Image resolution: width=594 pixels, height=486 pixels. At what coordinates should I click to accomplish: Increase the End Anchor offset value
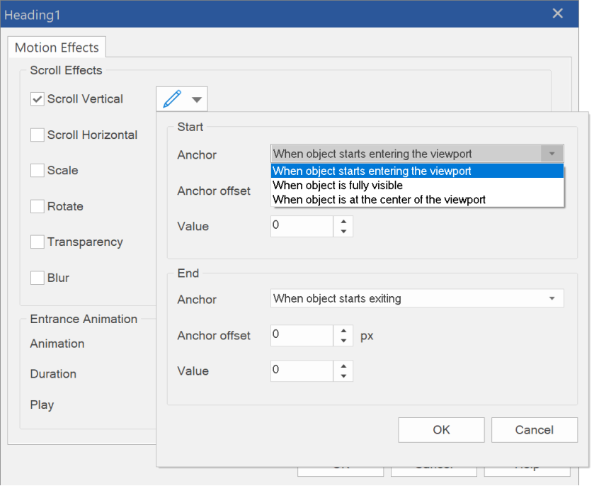tap(343, 331)
